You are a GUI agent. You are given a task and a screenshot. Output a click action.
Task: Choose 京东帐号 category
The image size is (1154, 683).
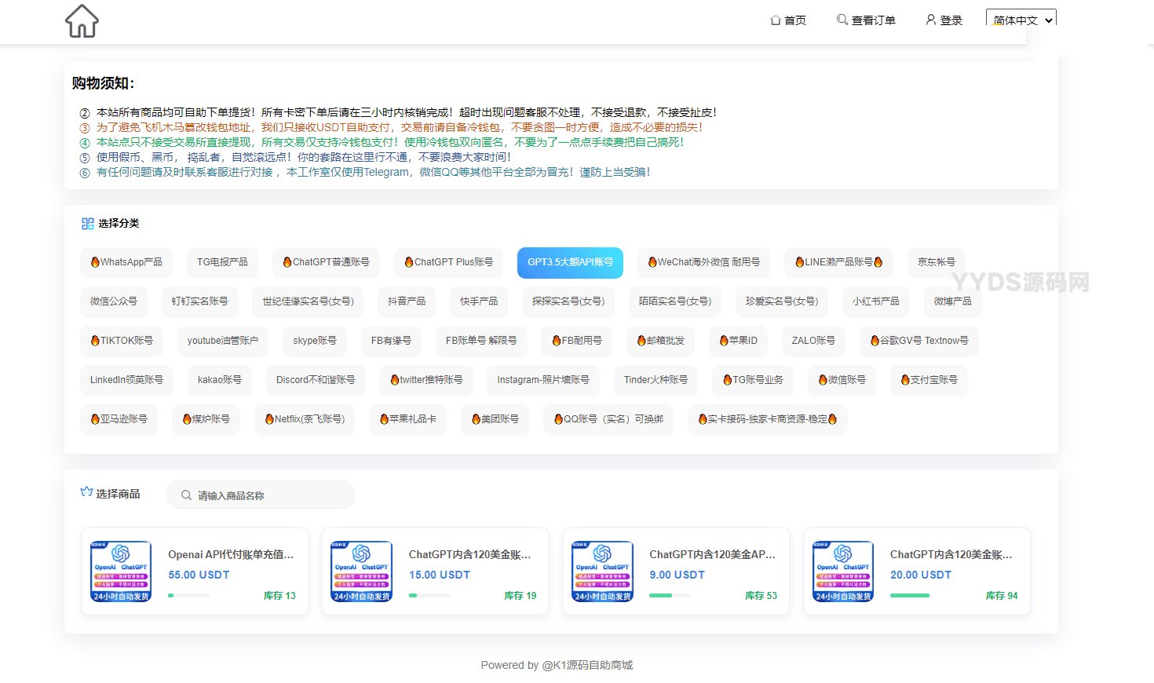(x=936, y=262)
